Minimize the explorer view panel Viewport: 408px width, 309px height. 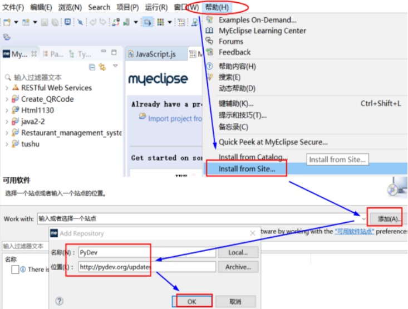104,52
